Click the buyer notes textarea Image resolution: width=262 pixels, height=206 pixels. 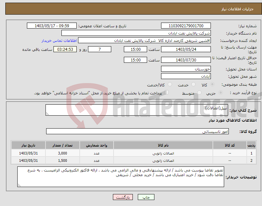pyautogui.click(x=121, y=177)
